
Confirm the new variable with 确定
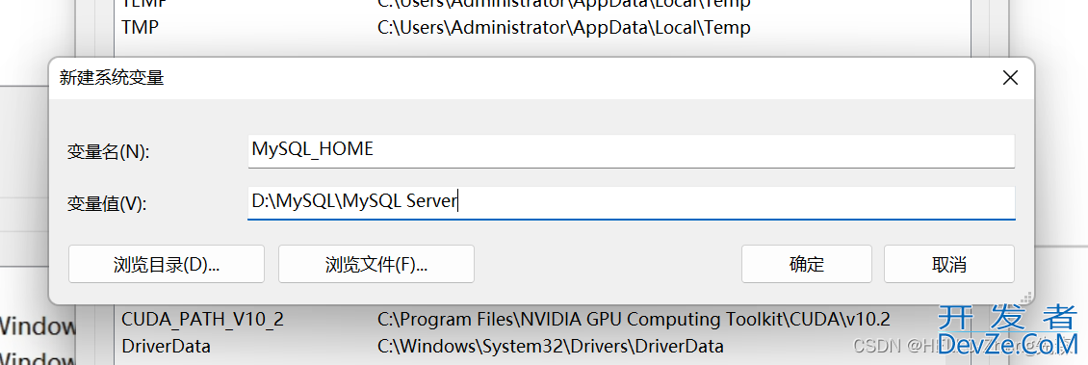tap(806, 264)
